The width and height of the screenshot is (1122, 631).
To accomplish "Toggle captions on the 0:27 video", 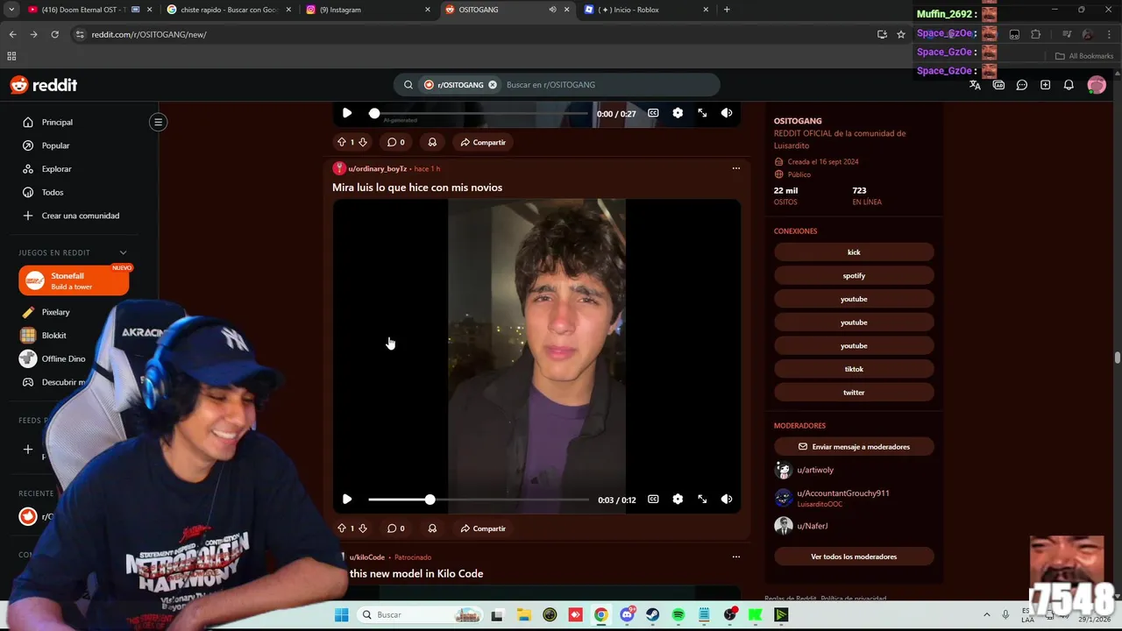I will pyautogui.click(x=653, y=113).
